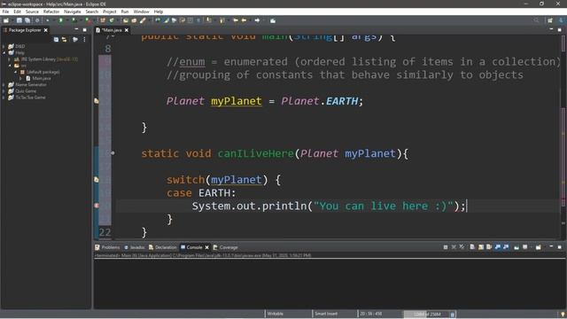Collapse the Help project node
The height and width of the screenshot is (319, 567).
[4, 53]
